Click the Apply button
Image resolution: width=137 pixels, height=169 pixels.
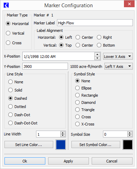tap(68, 161)
